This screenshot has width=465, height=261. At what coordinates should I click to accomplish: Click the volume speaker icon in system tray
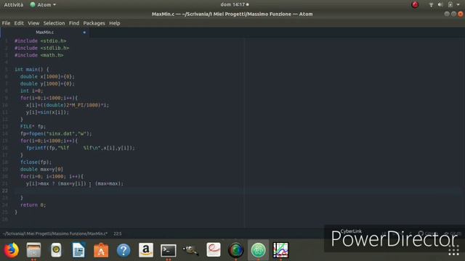coord(440,5)
